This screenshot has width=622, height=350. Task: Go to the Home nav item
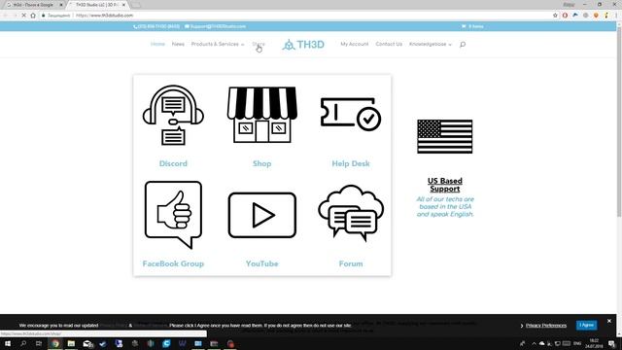(x=157, y=44)
